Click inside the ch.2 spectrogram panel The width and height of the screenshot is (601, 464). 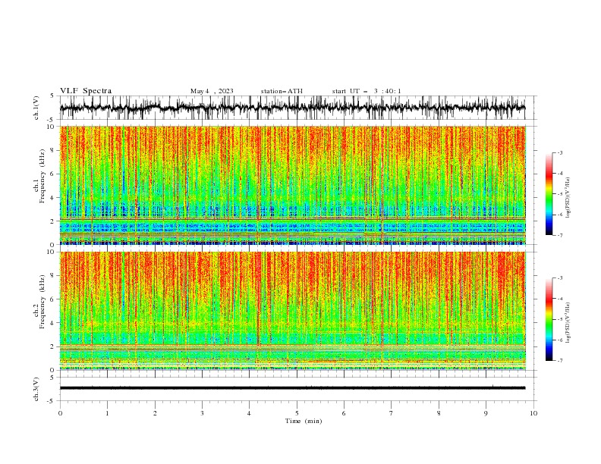(x=293, y=311)
